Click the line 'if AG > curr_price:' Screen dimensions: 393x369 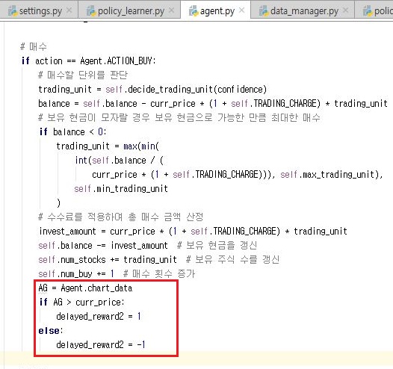(81, 303)
